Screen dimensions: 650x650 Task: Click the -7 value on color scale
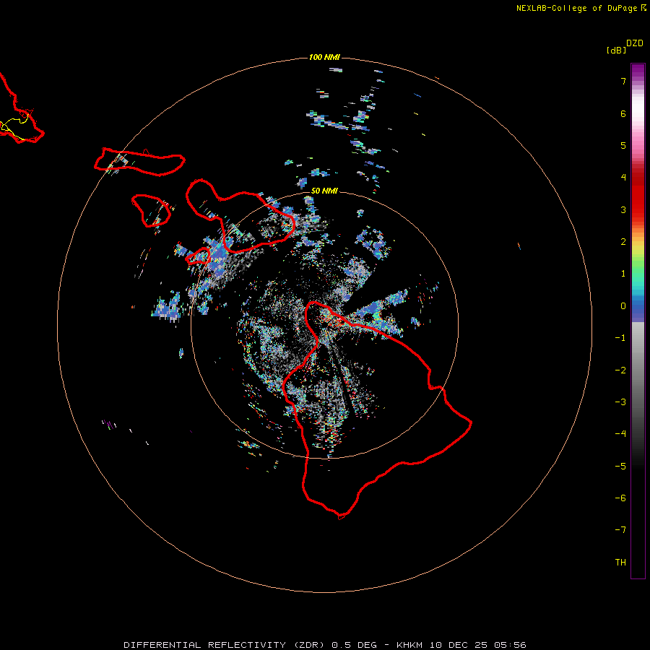620,530
